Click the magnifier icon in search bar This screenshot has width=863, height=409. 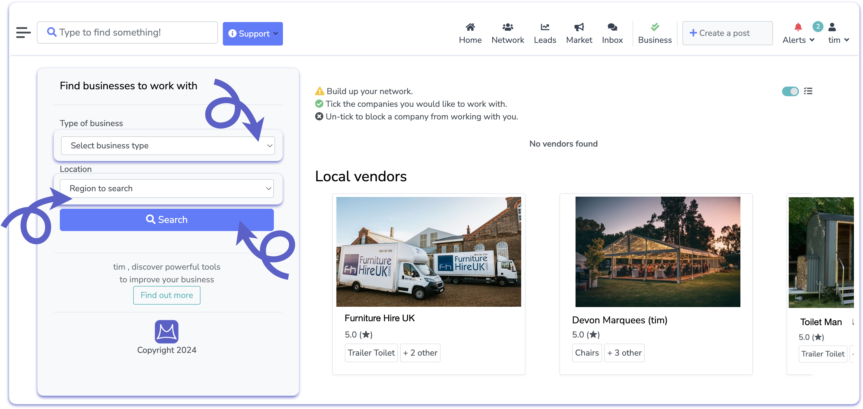52,32
